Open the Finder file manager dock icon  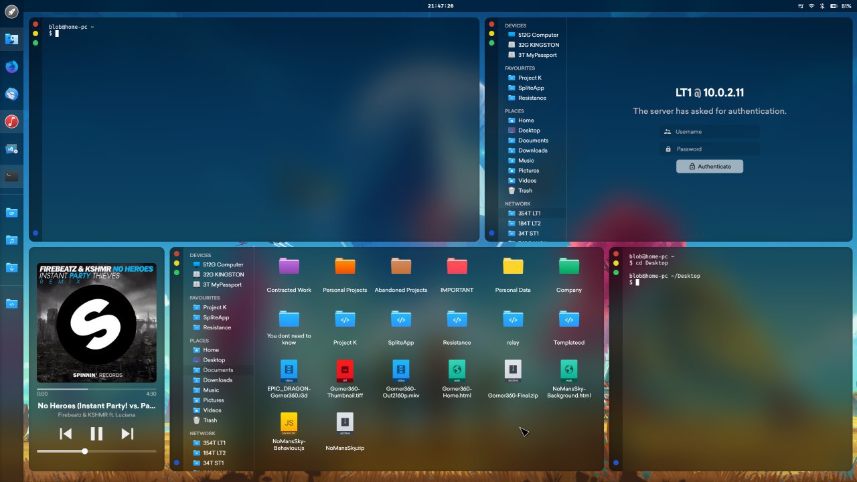click(11, 39)
